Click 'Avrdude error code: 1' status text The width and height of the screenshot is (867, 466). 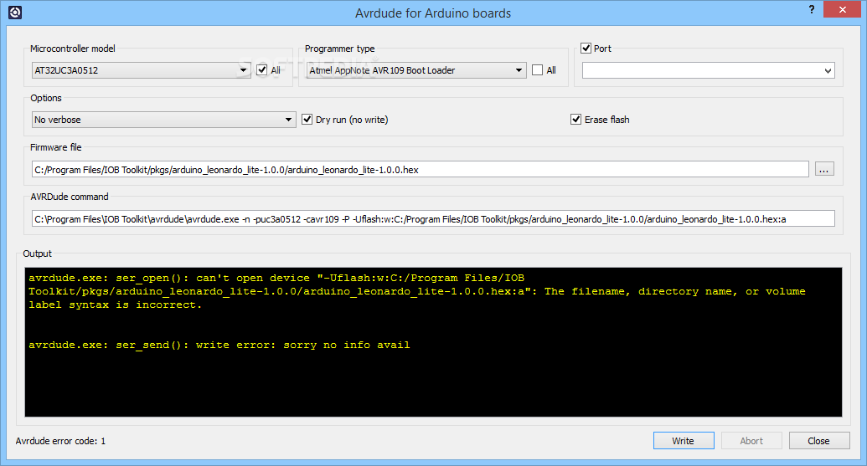(60, 441)
